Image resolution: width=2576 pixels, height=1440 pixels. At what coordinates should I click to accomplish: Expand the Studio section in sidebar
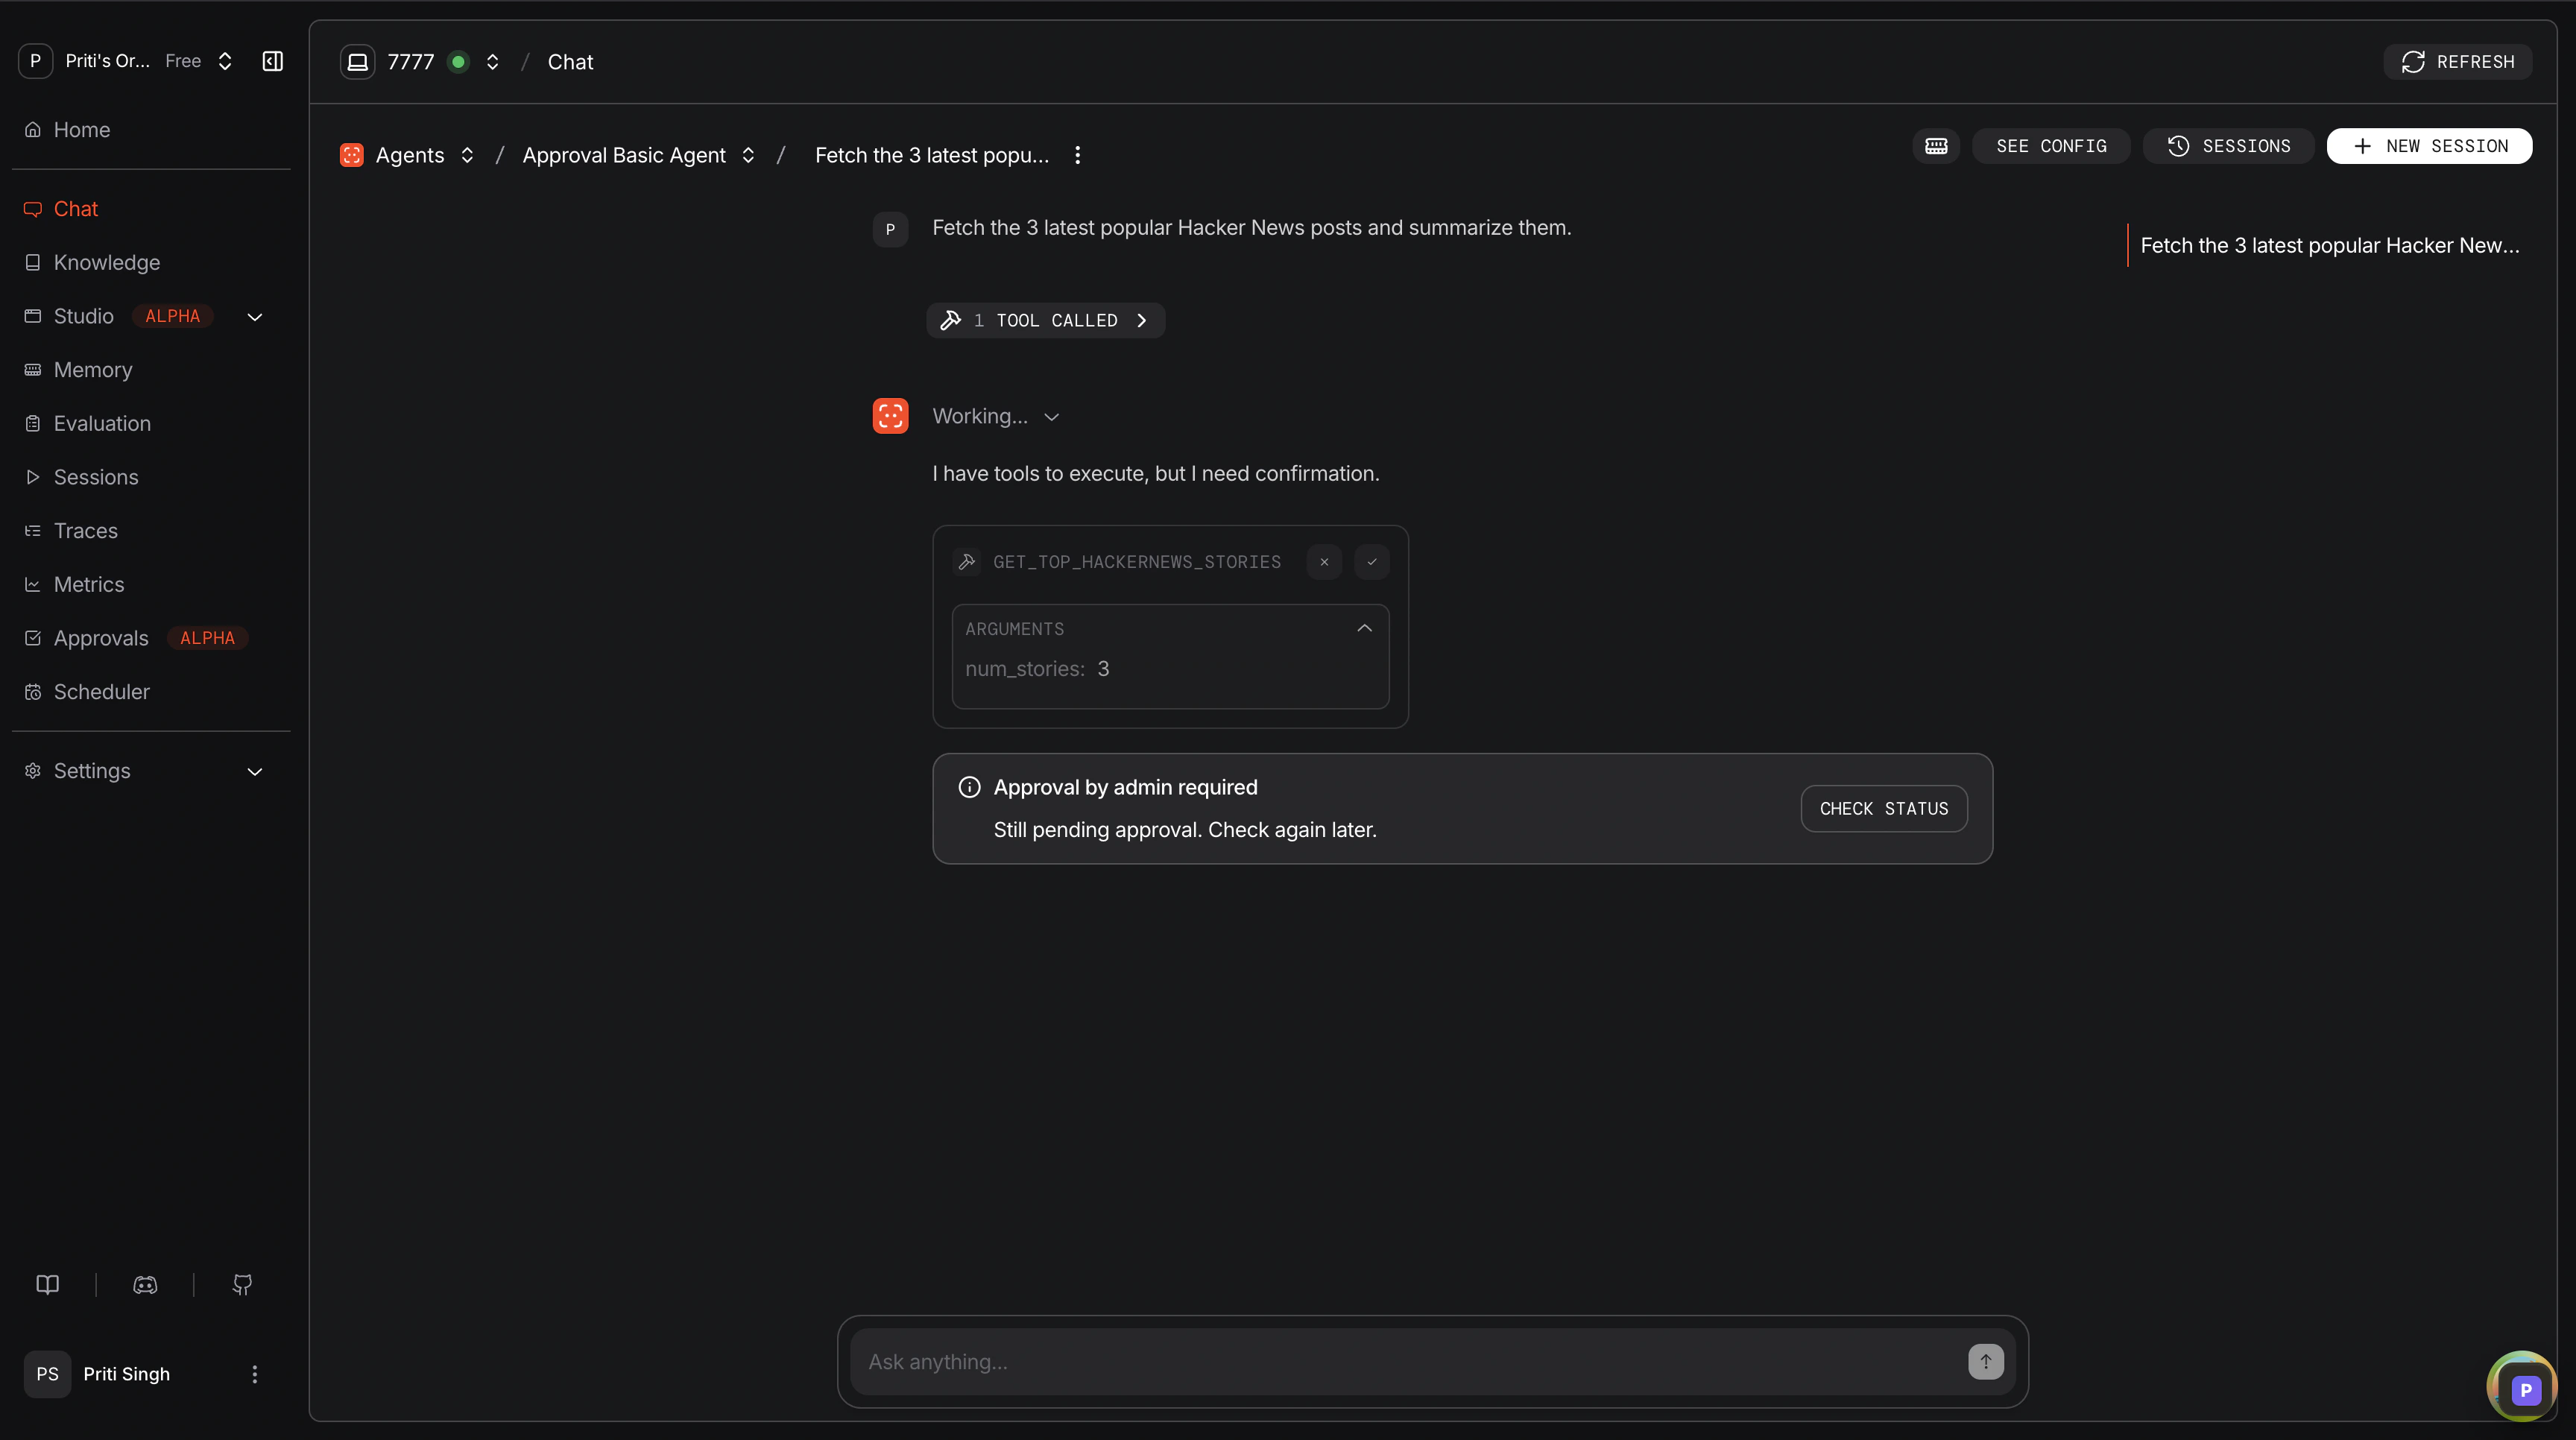pos(254,317)
